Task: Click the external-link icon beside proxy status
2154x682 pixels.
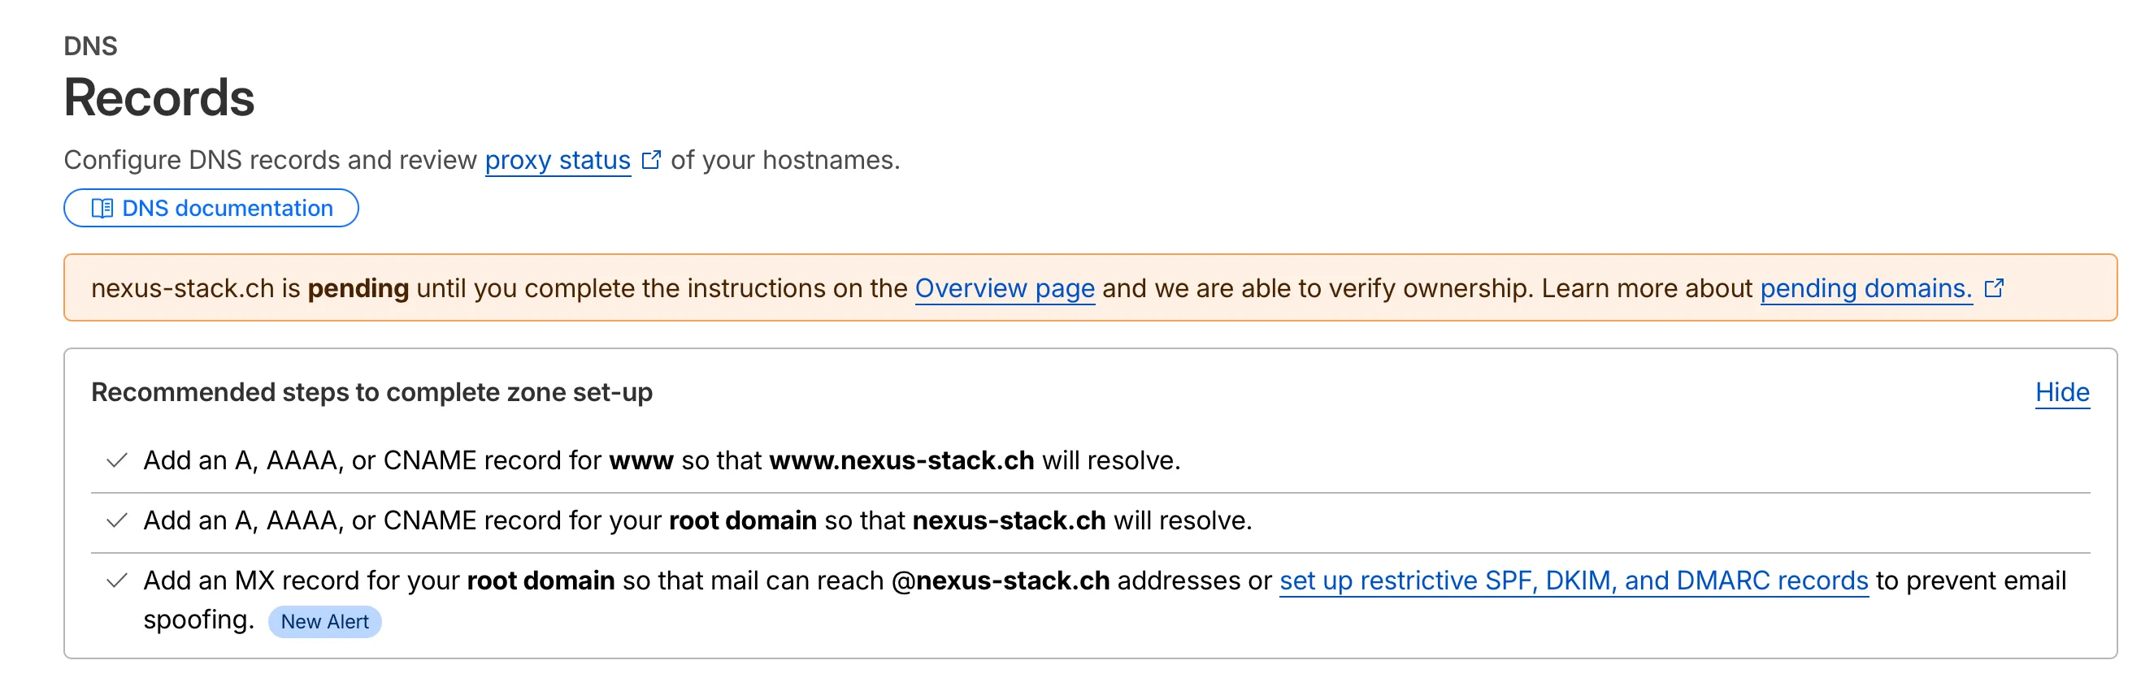Action: click(x=650, y=159)
